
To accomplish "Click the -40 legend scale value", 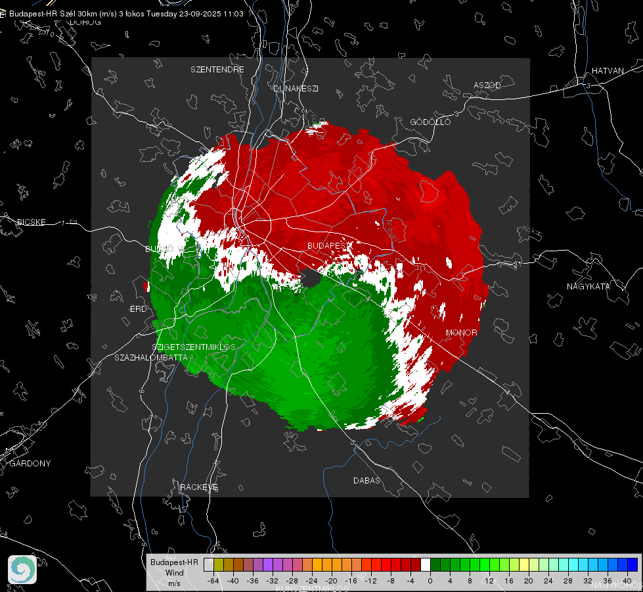I will coord(233,581).
